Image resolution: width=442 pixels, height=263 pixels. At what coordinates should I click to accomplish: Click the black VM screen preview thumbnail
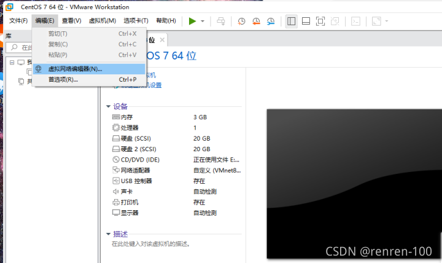(354, 183)
